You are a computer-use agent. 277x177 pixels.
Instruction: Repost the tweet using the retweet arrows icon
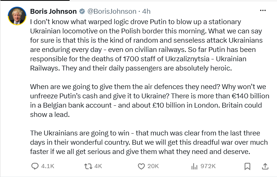coord(88,166)
